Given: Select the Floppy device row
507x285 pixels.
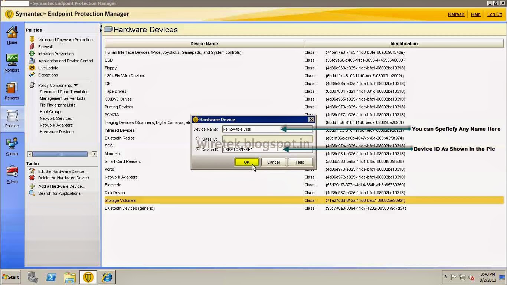Looking at the screenshot, I should [x=304, y=68].
